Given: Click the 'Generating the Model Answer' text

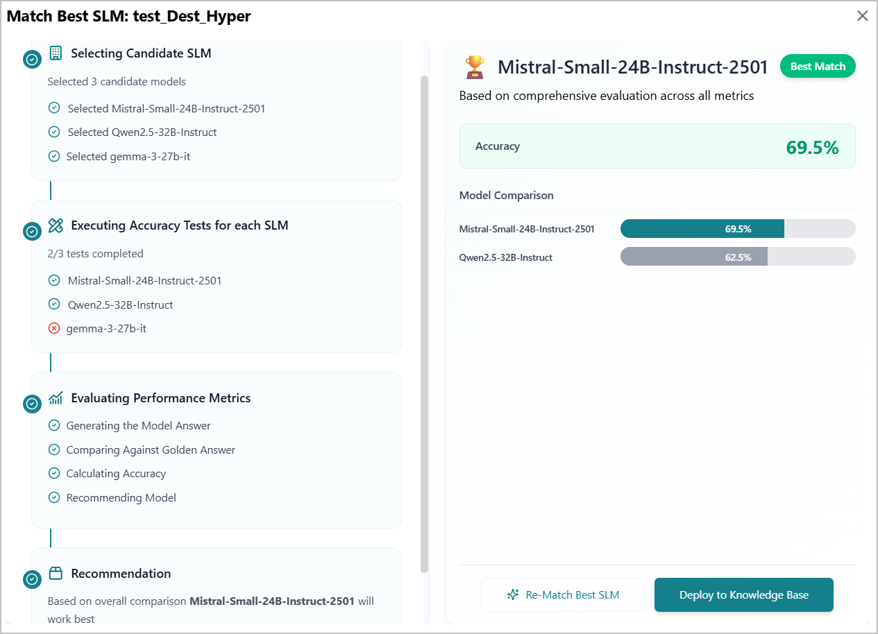Looking at the screenshot, I should [x=138, y=425].
